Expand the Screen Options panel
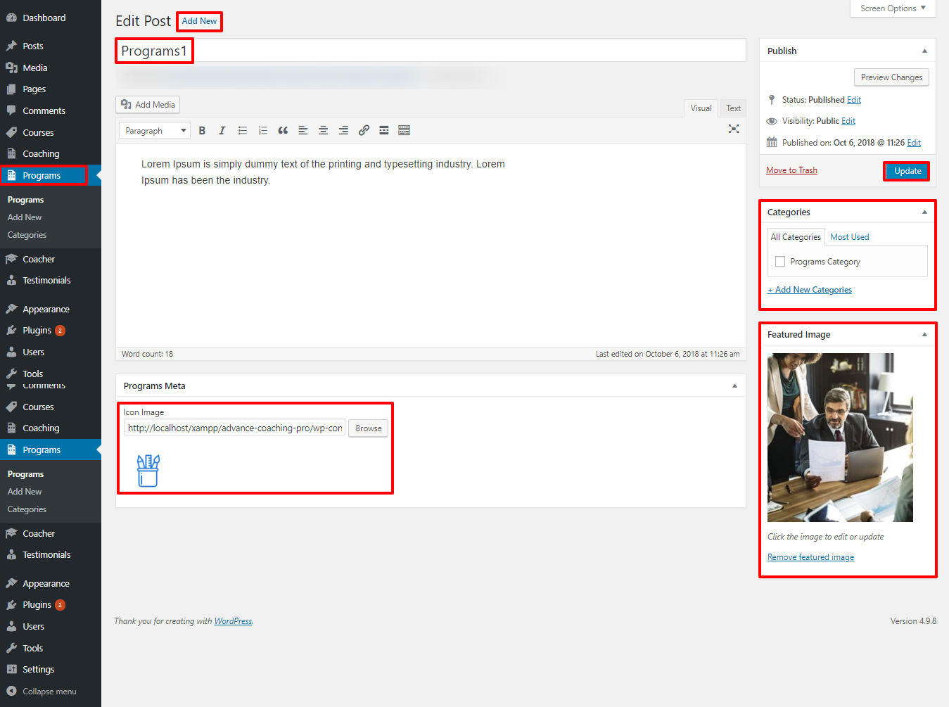949x707 pixels. 893,8
